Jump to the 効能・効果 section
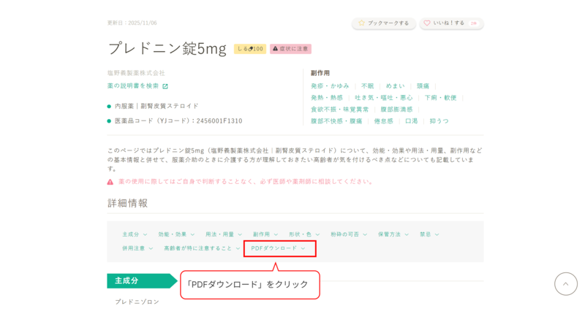The width and height of the screenshot is (585, 322). (176, 234)
